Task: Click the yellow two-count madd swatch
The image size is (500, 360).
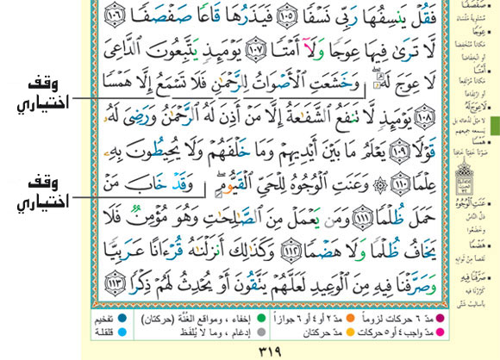Action: (350, 332)
